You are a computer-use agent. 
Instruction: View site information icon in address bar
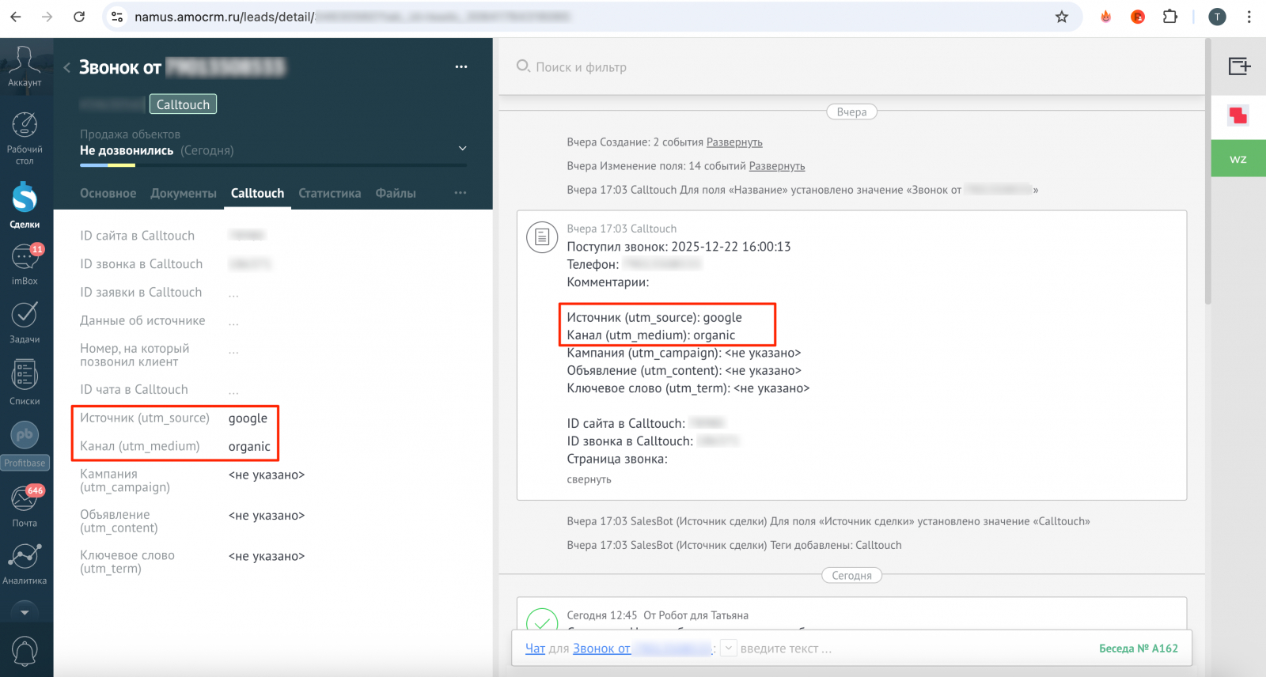point(117,17)
